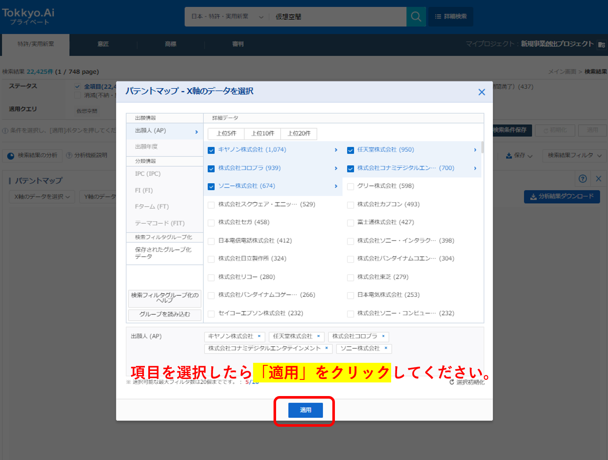Select 出願人 (AP) category

click(x=164, y=131)
